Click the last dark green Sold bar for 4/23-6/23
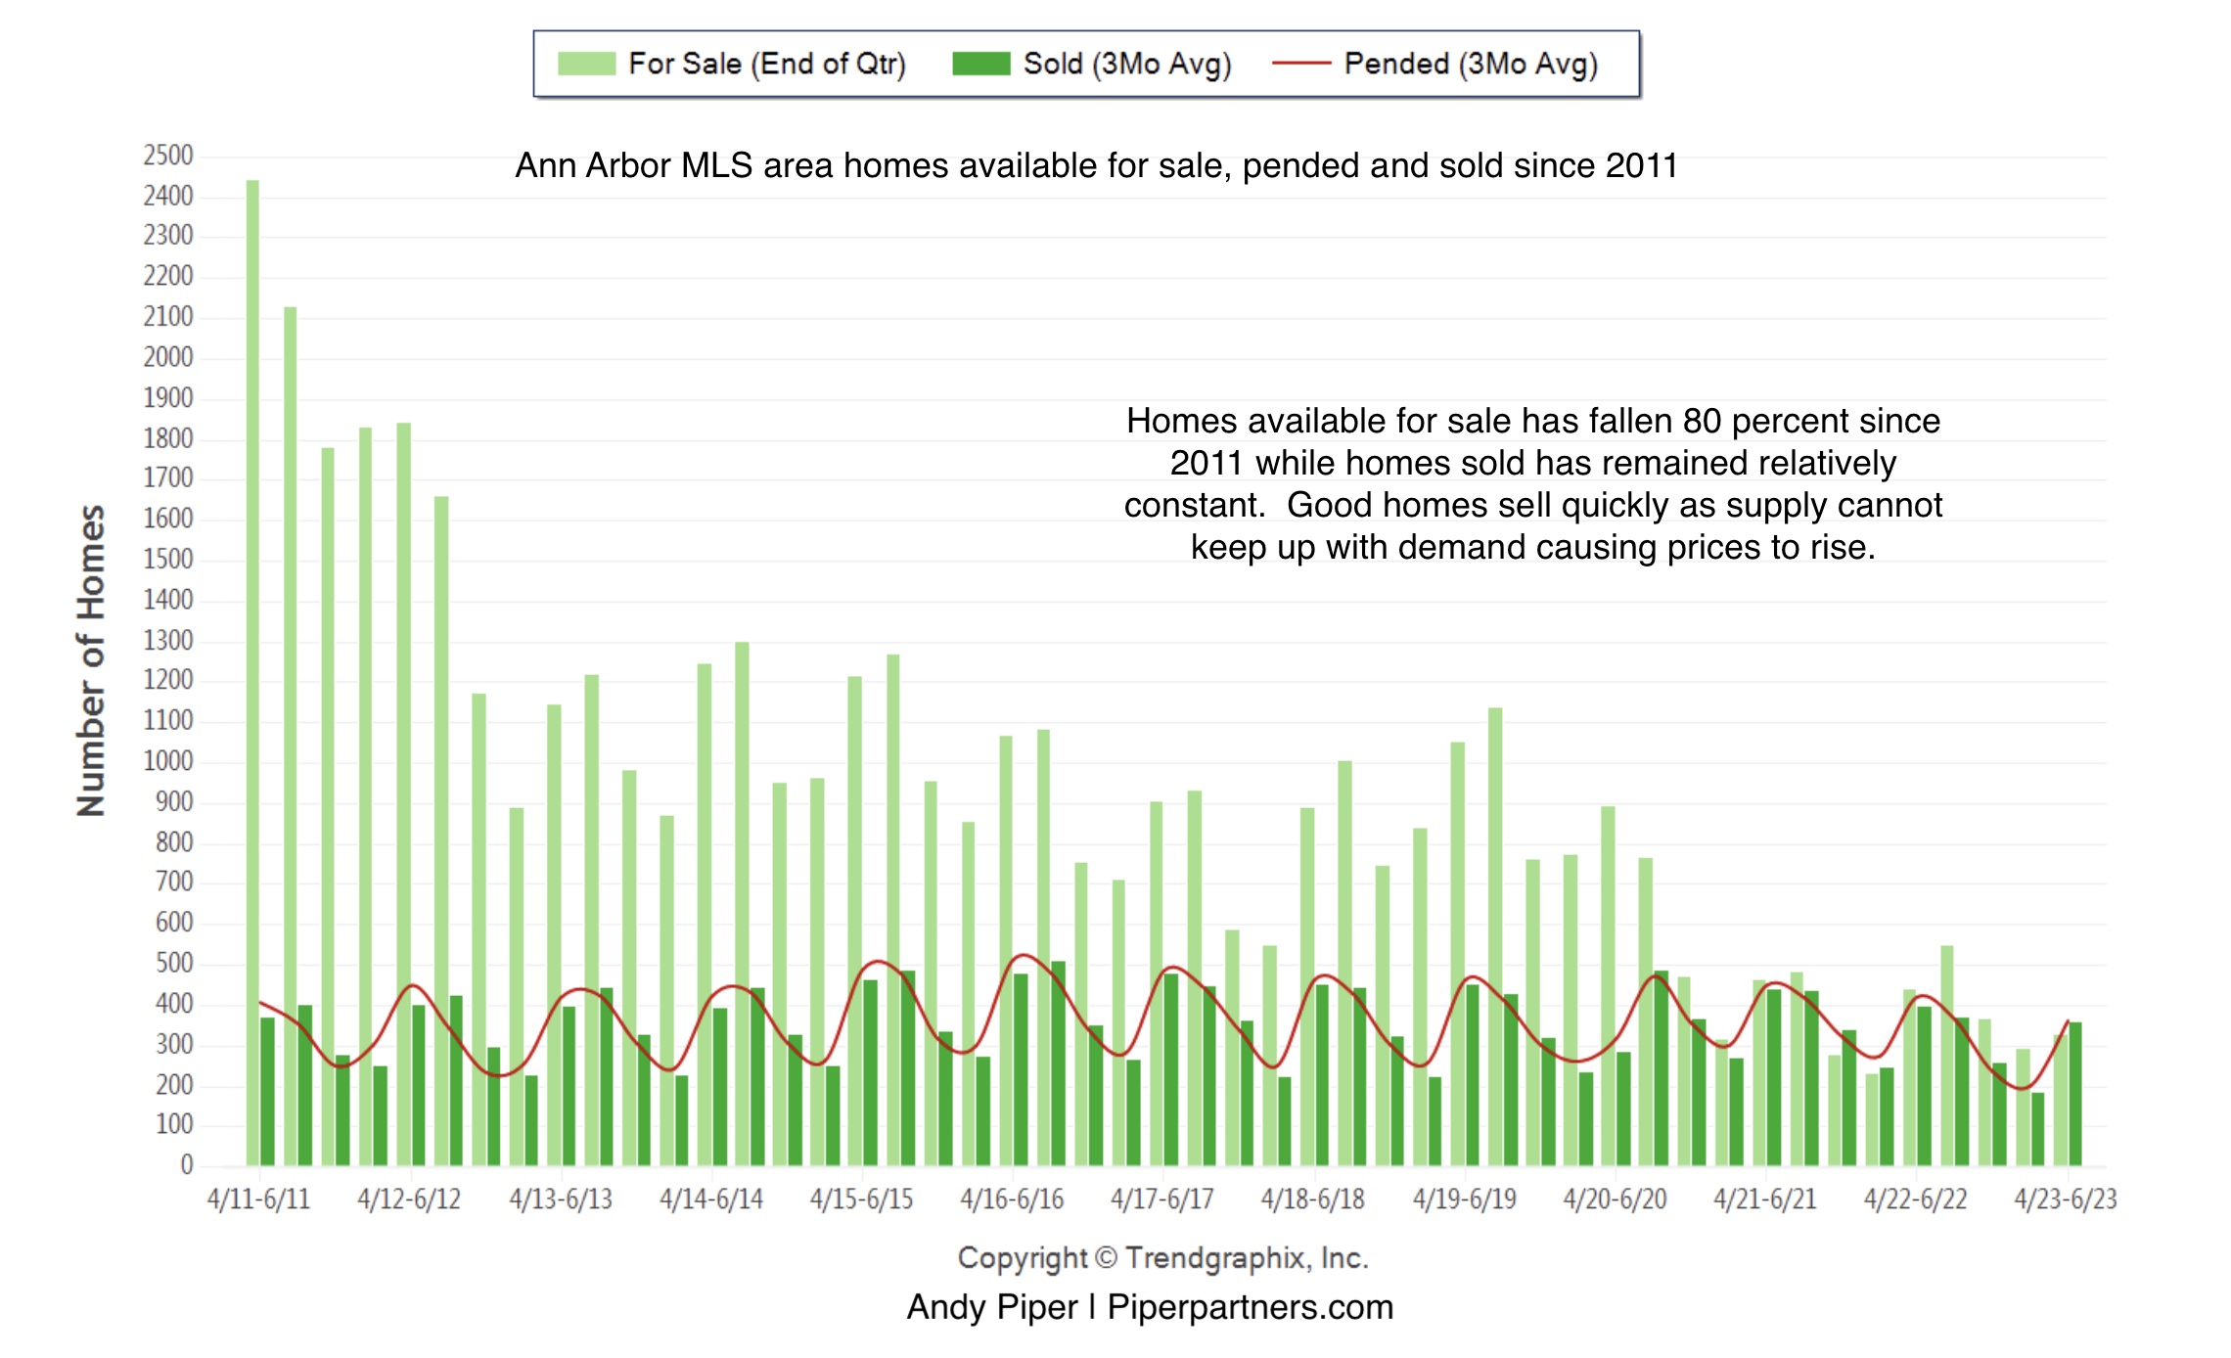 tap(2074, 1094)
